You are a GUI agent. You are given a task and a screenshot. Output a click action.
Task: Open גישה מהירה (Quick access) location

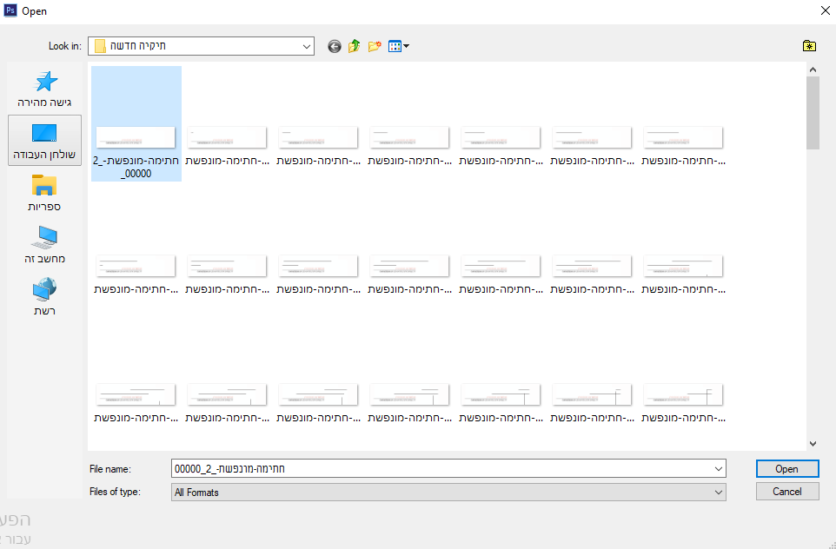pos(45,89)
